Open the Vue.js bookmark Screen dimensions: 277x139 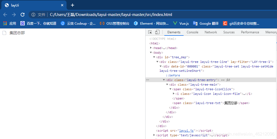[181, 23]
